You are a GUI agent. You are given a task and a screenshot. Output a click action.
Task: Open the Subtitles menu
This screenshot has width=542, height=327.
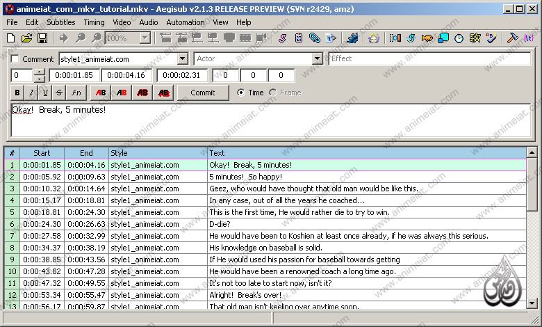click(61, 22)
